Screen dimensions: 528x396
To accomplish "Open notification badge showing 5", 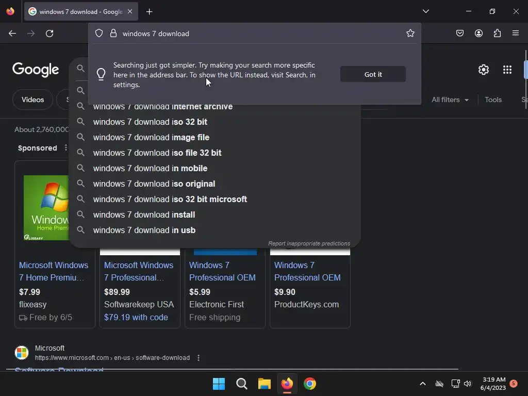I will (x=514, y=384).
